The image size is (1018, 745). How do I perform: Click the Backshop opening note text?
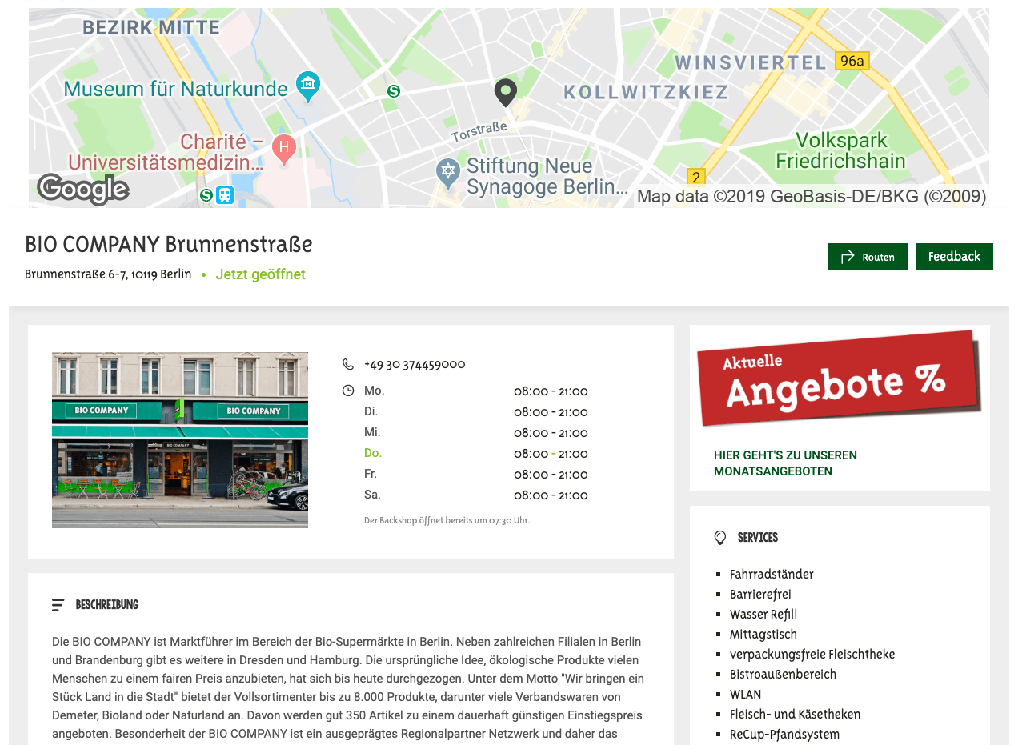pos(447,520)
